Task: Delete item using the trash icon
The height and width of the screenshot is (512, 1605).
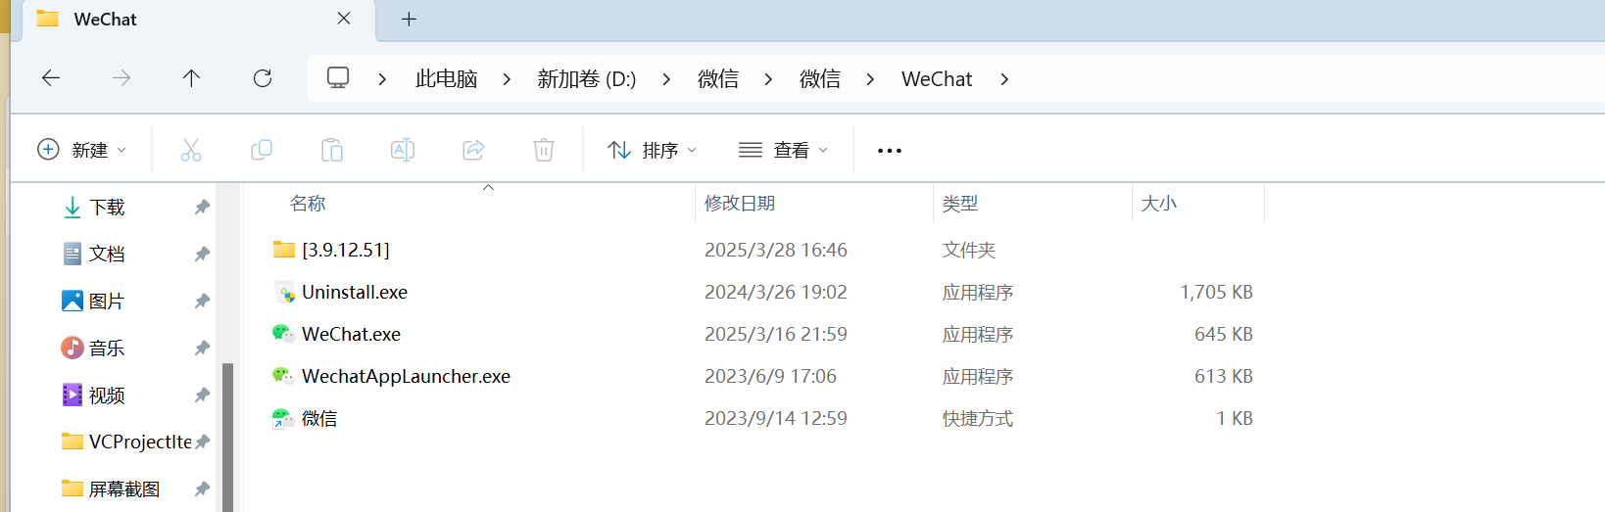Action: click(x=544, y=150)
